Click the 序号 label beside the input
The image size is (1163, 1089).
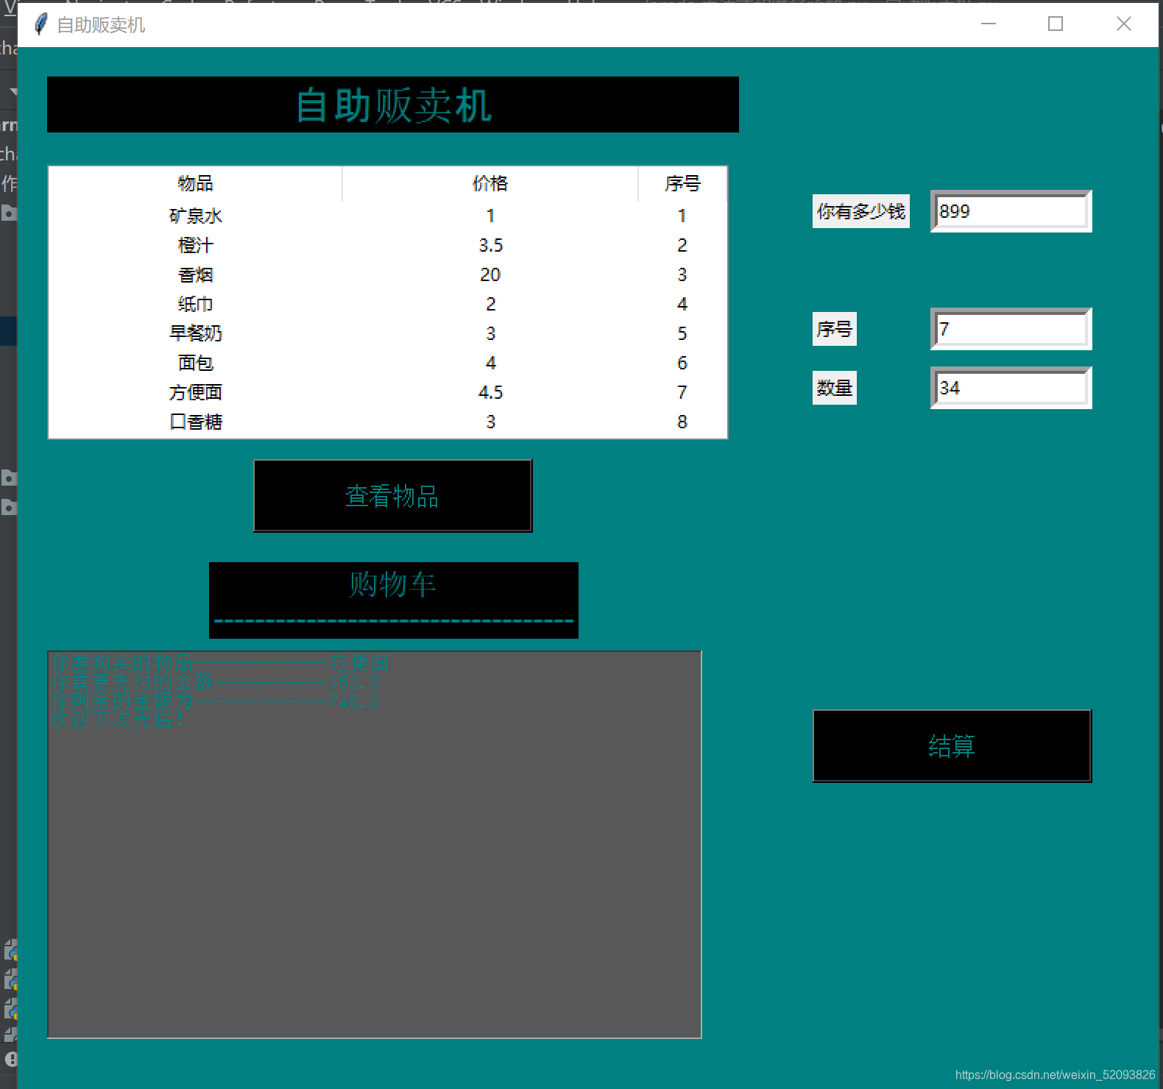pyautogui.click(x=835, y=329)
